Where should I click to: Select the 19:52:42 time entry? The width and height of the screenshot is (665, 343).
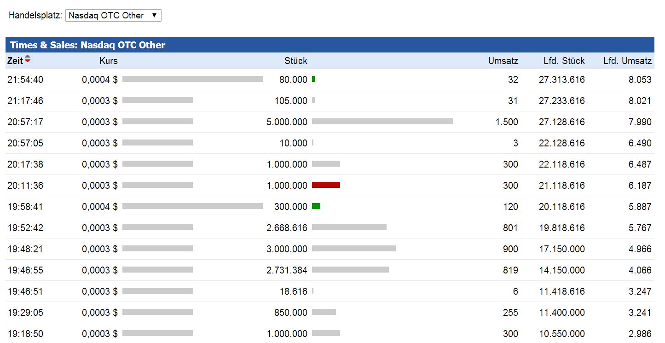[25, 228]
